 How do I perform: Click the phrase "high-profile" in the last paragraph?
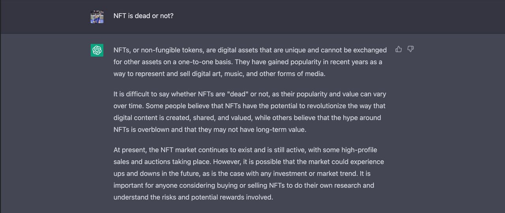tap(359, 150)
